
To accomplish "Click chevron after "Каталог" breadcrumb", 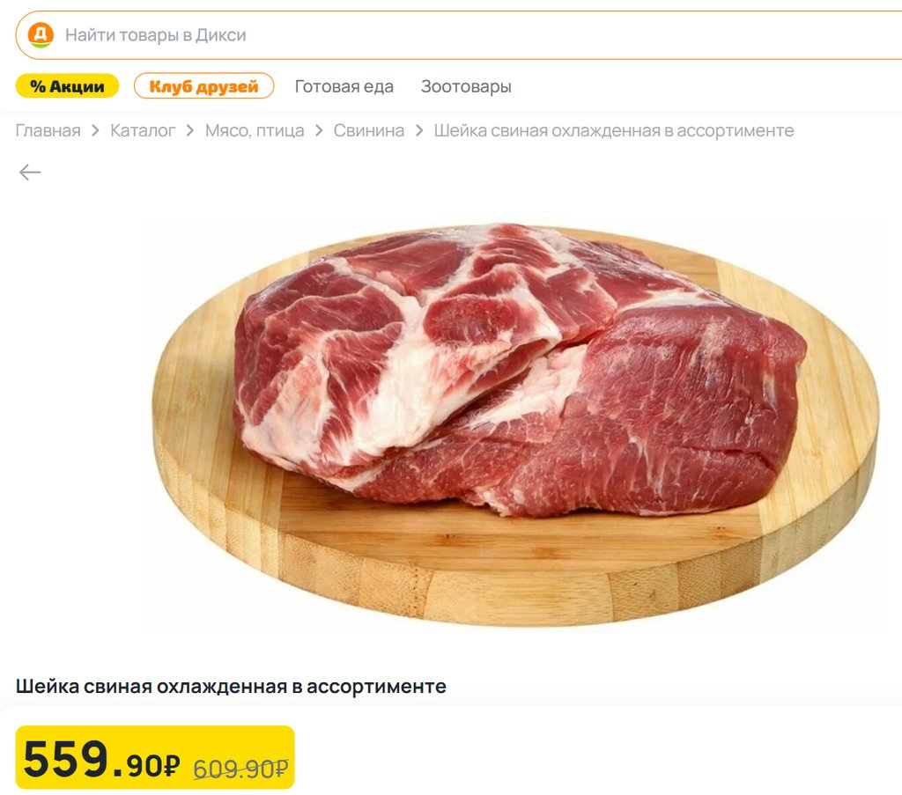I will tap(190, 131).
